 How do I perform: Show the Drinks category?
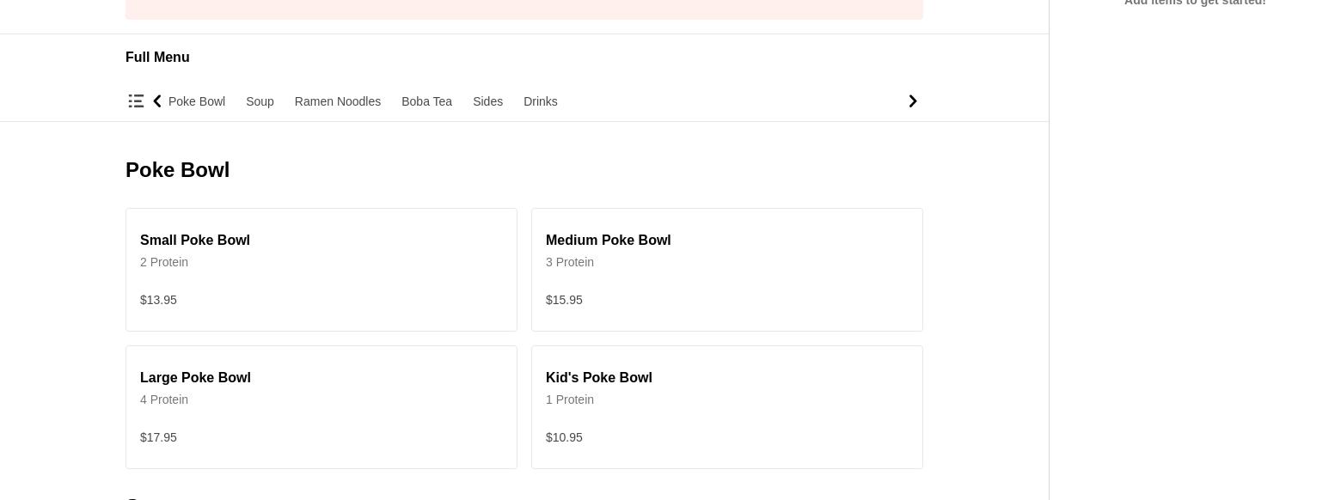pyautogui.click(x=540, y=101)
